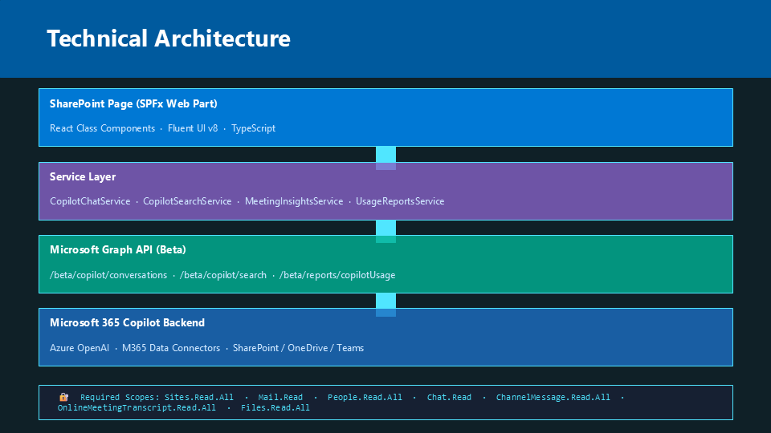This screenshot has height=433, width=771.
Task: Select the TypeScript label
Action: (x=253, y=128)
